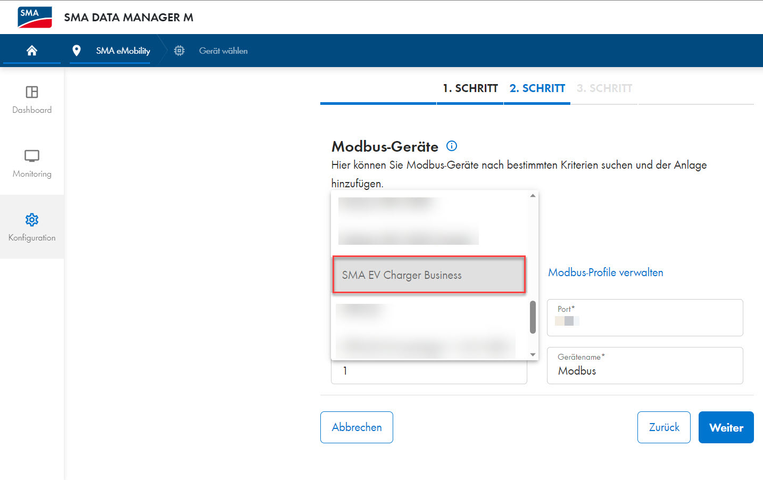This screenshot has width=763, height=480.
Task: Click the device chip icon in the breadcrumb
Action: click(x=179, y=51)
